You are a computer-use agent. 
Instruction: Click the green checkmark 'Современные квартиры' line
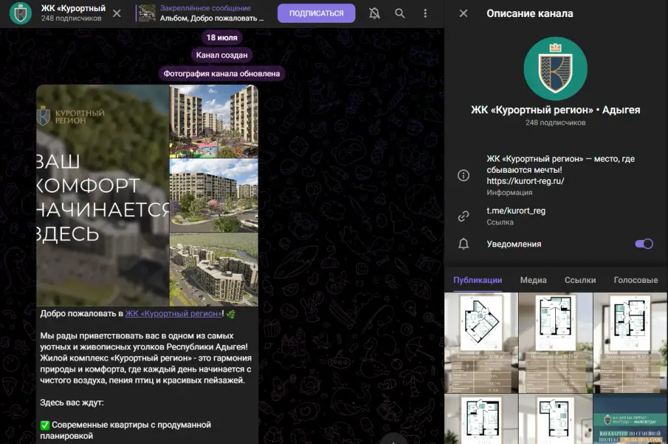(126, 430)
